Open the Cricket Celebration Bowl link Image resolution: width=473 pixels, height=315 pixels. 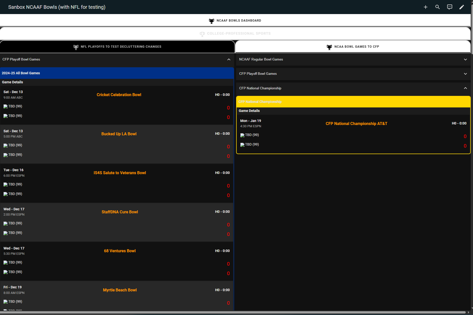pos(119,95)
